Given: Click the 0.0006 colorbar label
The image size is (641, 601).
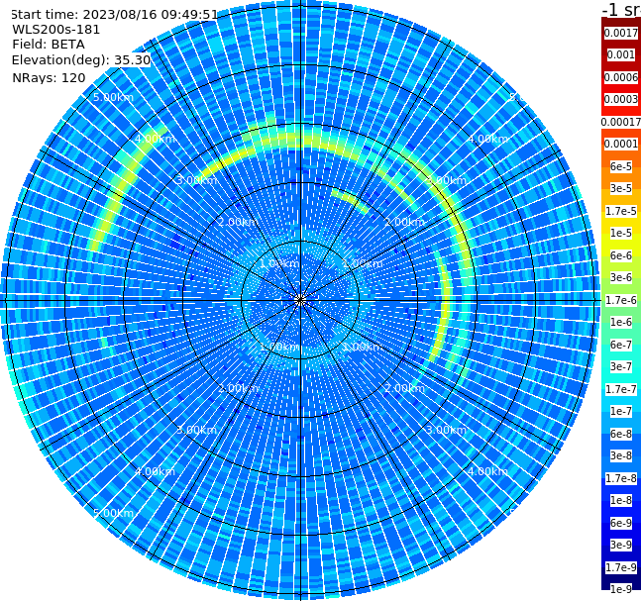Looking at the screenshot, I should [621, 77].
